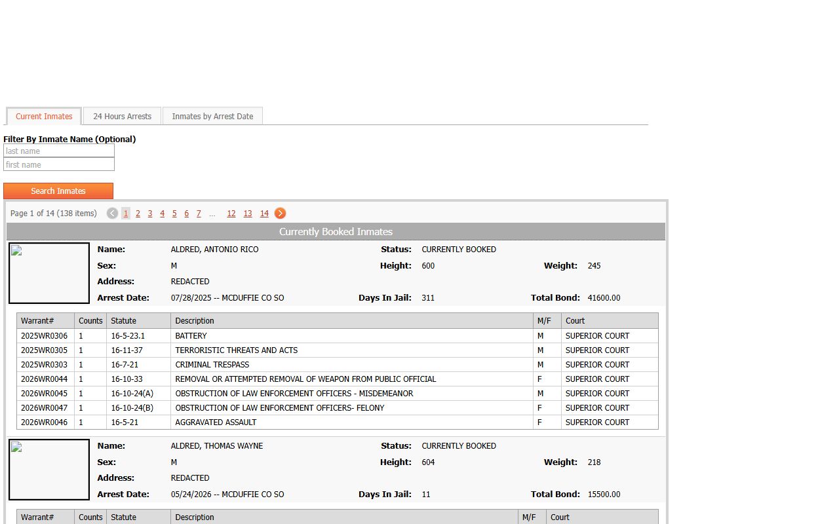Select warrant 2025WR0303 cell

[45, 365]
